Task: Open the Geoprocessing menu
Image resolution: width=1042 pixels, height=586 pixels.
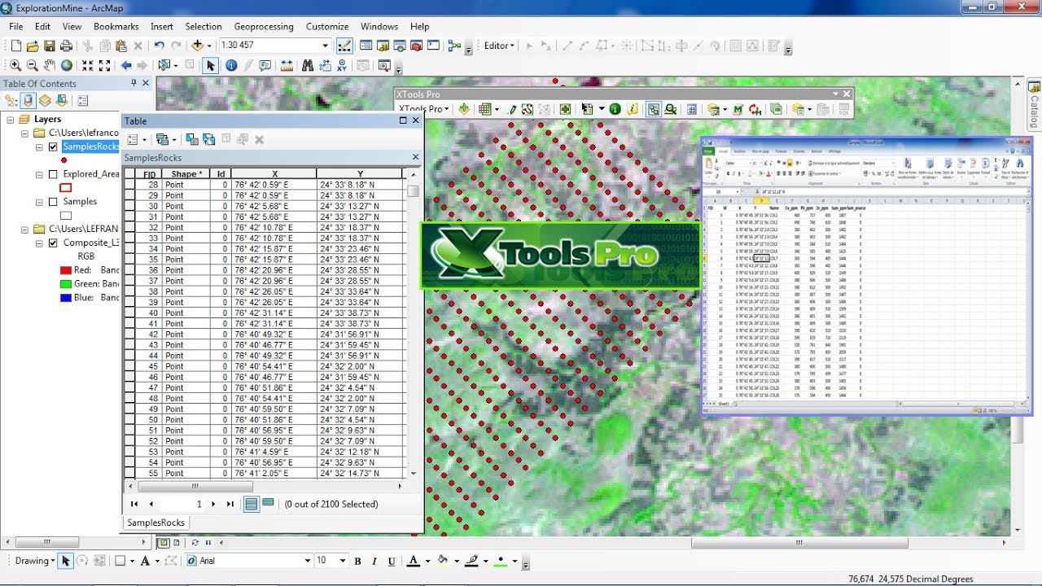Action: click(264, 26)
